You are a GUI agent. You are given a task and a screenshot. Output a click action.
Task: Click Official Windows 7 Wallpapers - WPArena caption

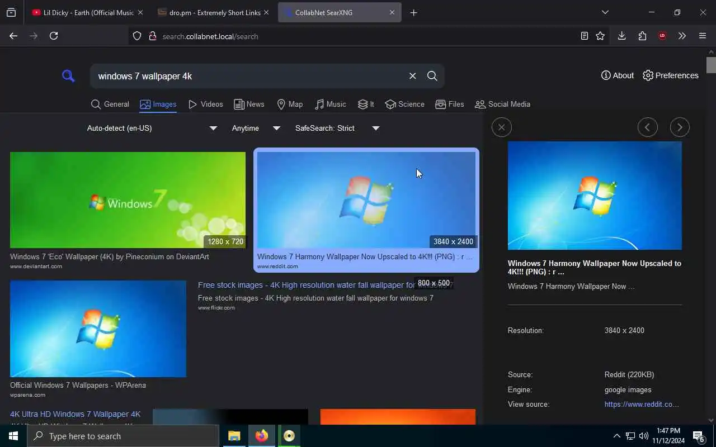pos(78,385)
